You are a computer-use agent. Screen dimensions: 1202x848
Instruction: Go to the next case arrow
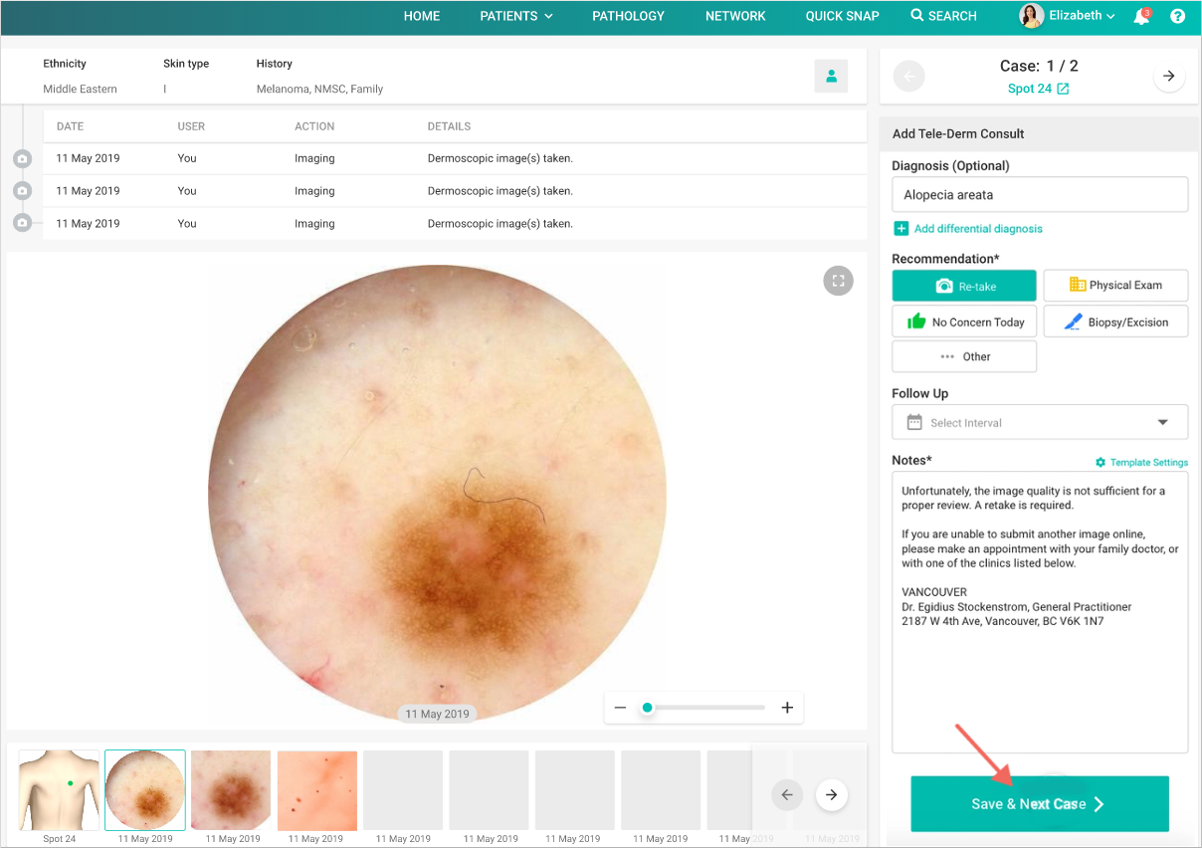point(1169,77)
